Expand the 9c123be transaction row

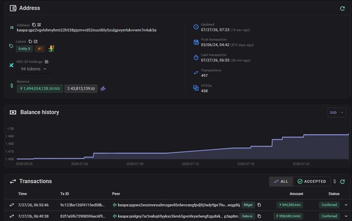(x=346, y=205)
